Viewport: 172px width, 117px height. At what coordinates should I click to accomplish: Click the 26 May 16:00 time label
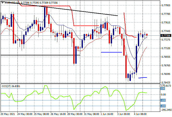58,114
